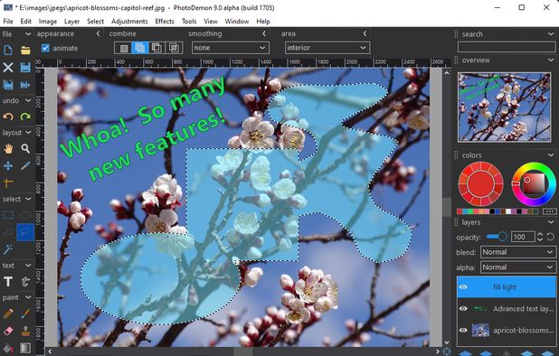This screenshot has height=356, width=559.
Task: Redo with the green arrow icon
Action: pos(25,117)
